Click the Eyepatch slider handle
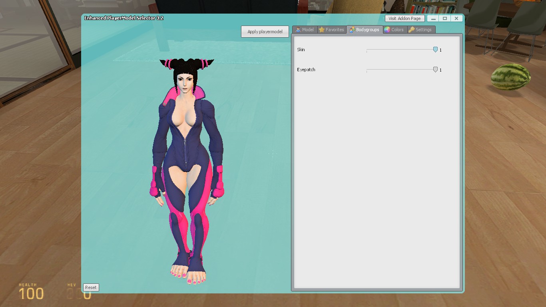Screen dimensions: 546x307 pos(435,70)
